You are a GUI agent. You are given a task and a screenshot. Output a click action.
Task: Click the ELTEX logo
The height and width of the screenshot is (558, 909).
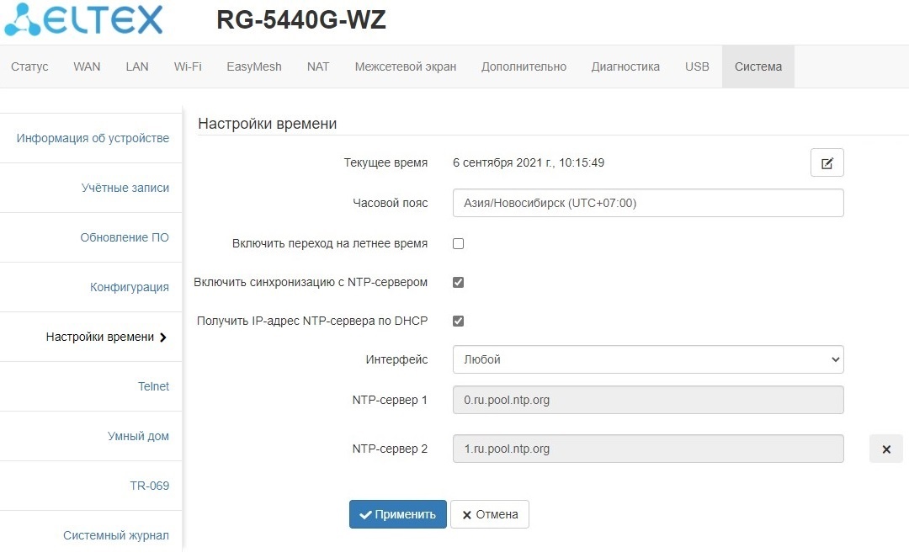(x=84, y=20)
